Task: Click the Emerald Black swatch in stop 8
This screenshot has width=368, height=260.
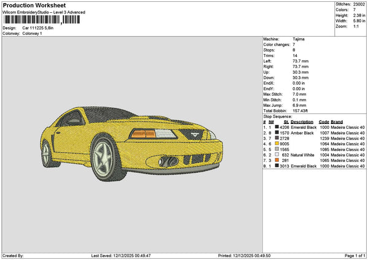Action: click(277, 166)
